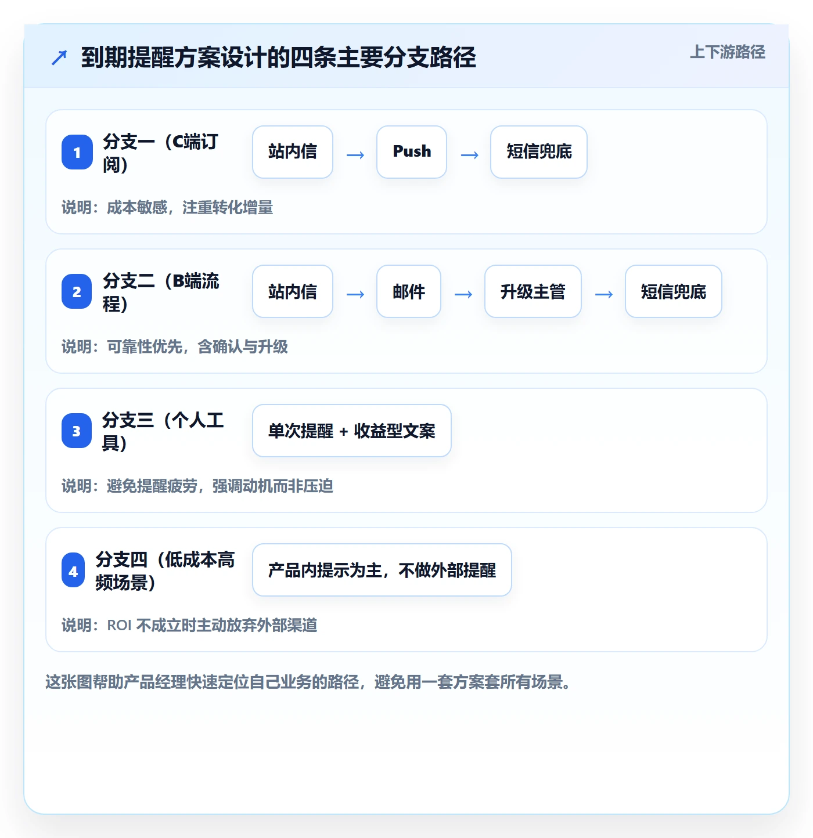Click the 分支四（低成本高频场景） heading
This screenshot has height=838, width=813.
pyautogui.click(x=165, y=570)
